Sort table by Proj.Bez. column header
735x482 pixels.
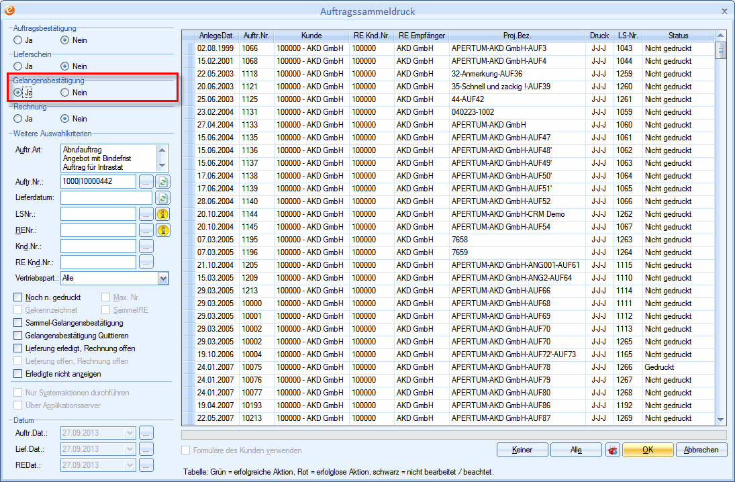(x=517, y=36)
